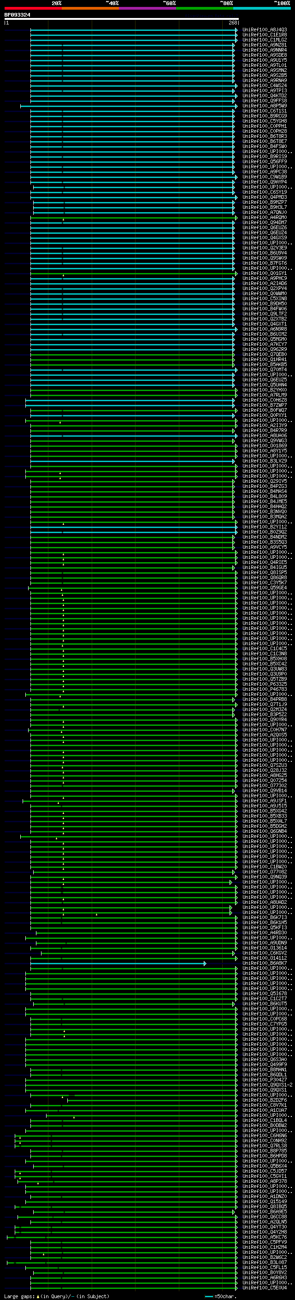Open hit UniRef100_C1MLG2
Image resolution: width=295 pixels, height=1300 pixels.
click(x=265, y=40)
